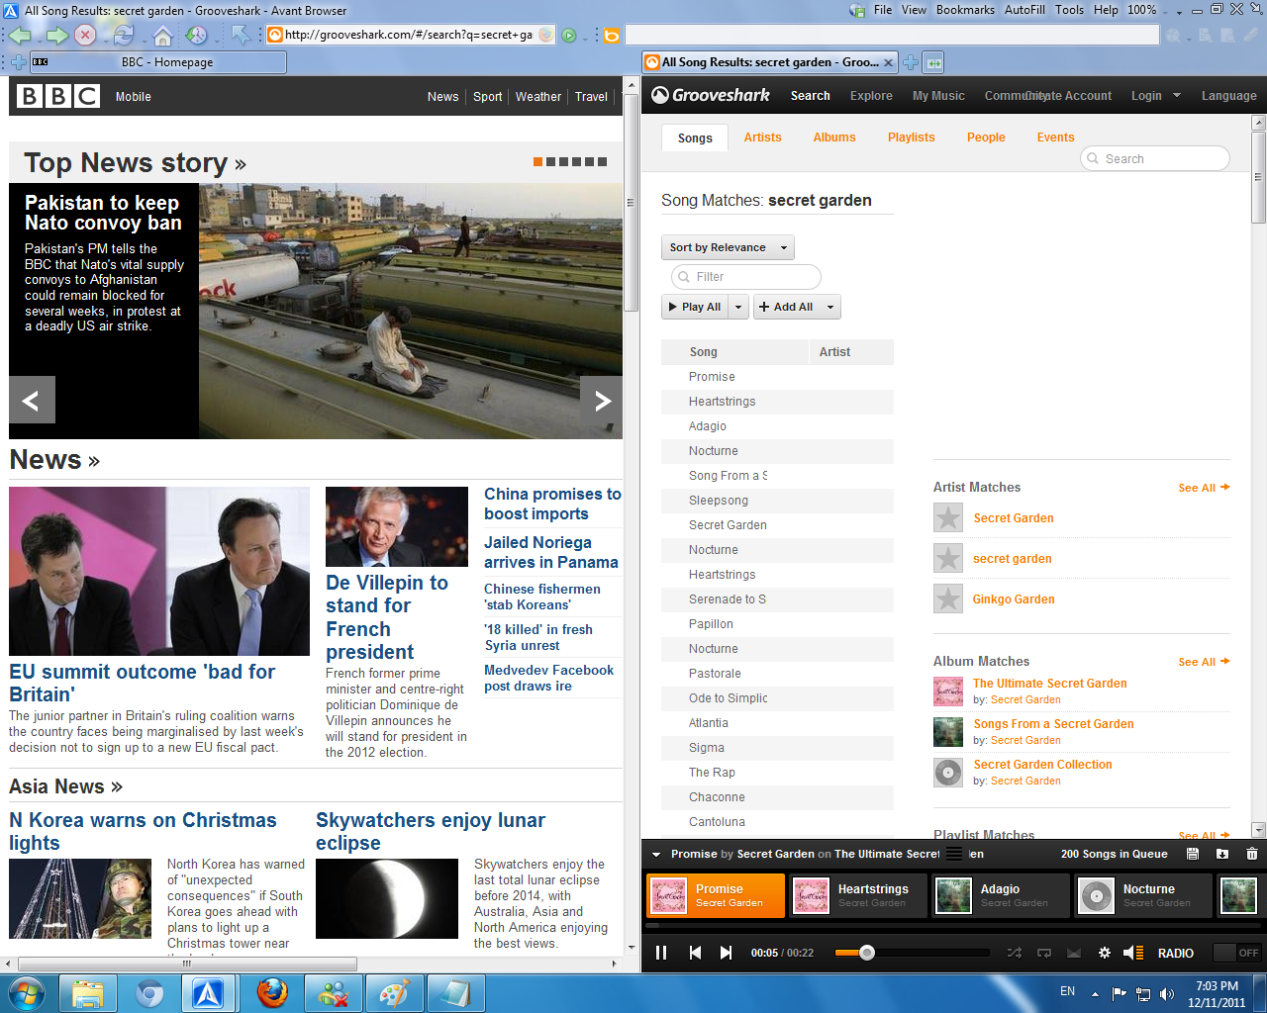Go back with the browser Back arrow
The height and width of the screenshot is (1013, 1267).
pyautogui.click(x=20, y=36)
